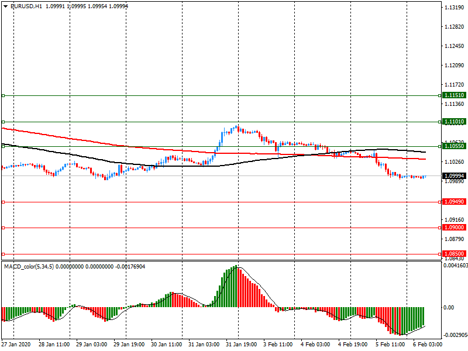
Task: Click the MACD_color(5,34,5) indicator label
Action: tap(29, 267)
